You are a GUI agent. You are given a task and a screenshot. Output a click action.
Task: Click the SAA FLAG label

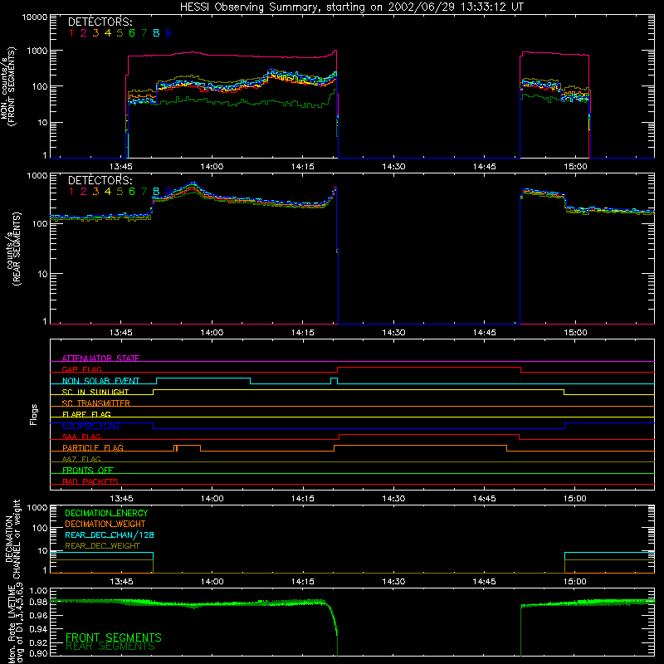click(x=81, y=437)
